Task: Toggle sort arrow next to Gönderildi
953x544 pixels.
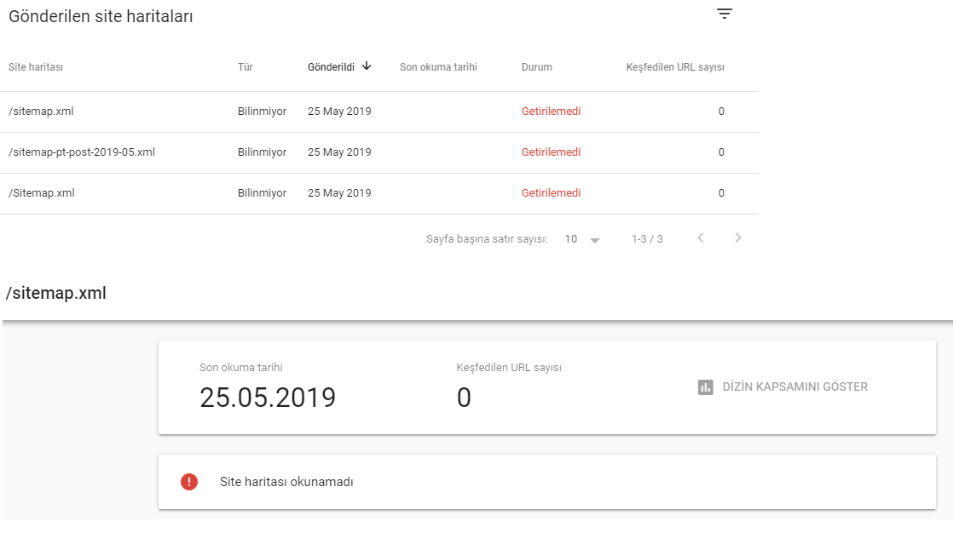Action: pos(367,66)
